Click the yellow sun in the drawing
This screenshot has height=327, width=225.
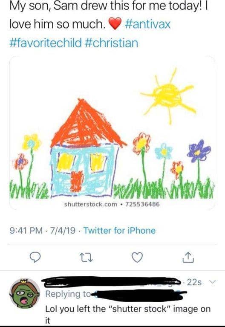point(168,96)
